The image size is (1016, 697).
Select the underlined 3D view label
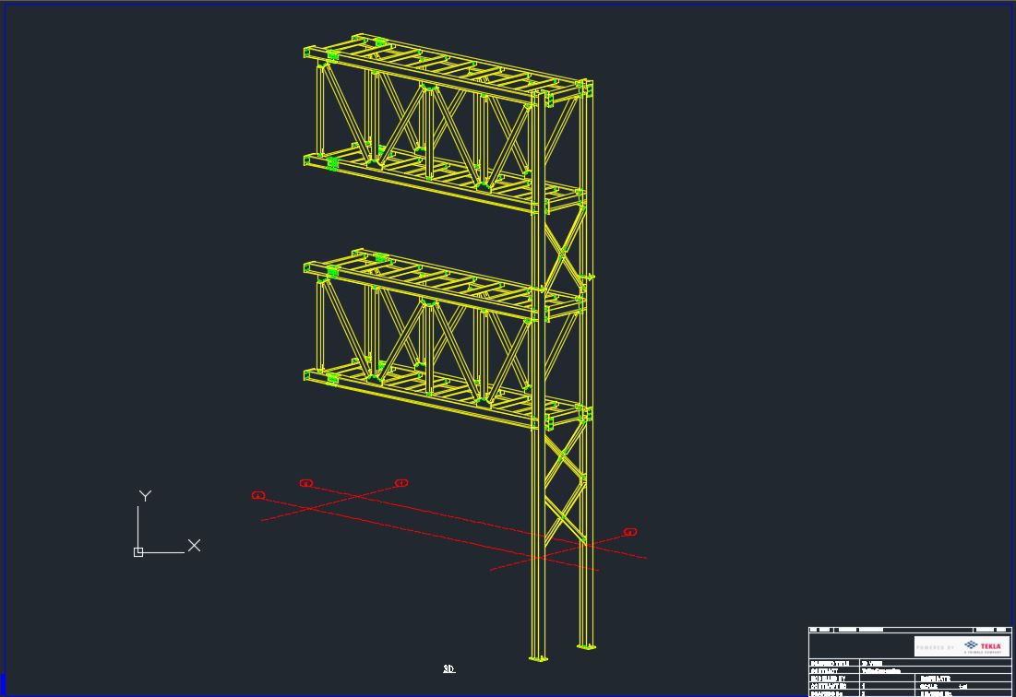[x=448, y=669]
